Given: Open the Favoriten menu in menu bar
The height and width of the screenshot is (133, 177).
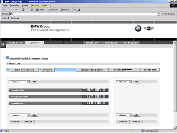Looking at the screenshot, I should [x=35, y=5].
